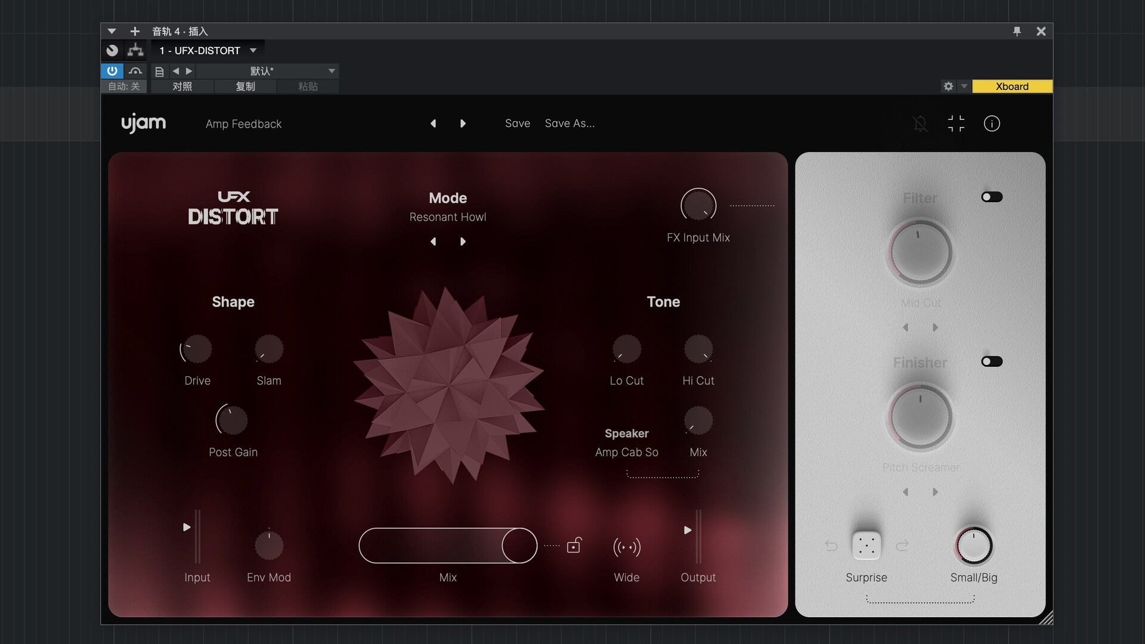Enable the Finisher section toggle
1145x644 pixels.
pos(992,361)
